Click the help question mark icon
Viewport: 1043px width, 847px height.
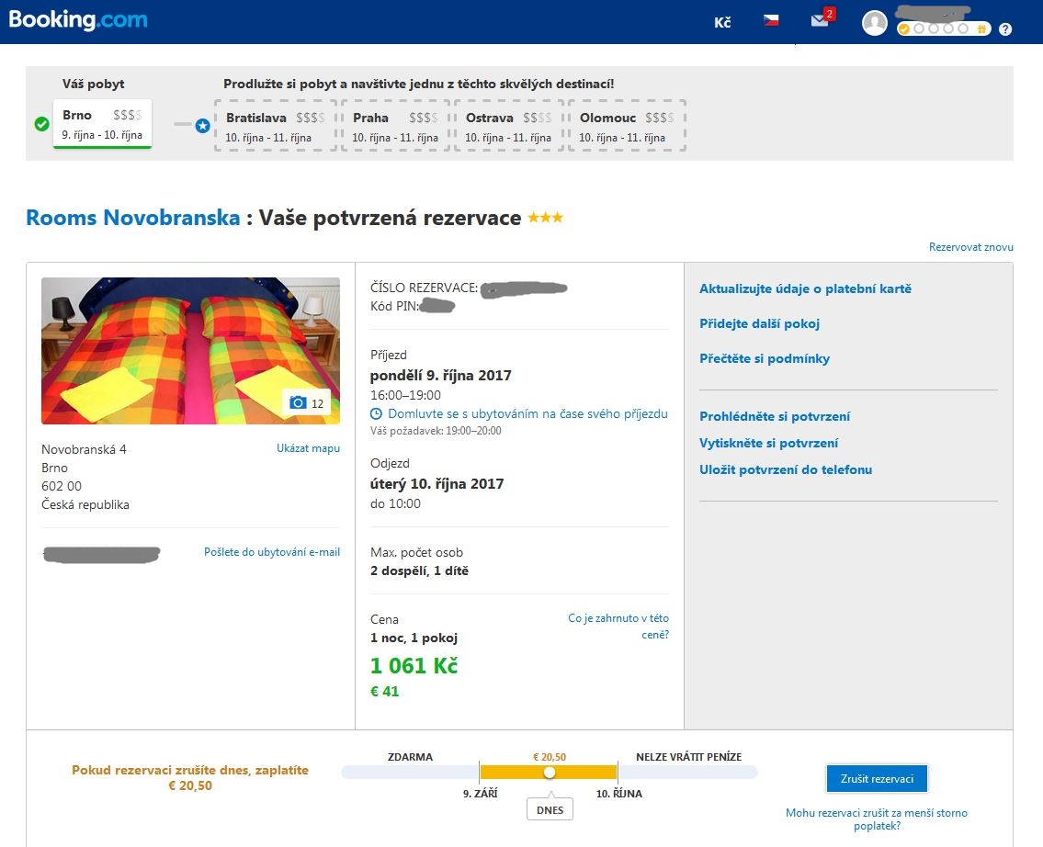(1005, 29)
